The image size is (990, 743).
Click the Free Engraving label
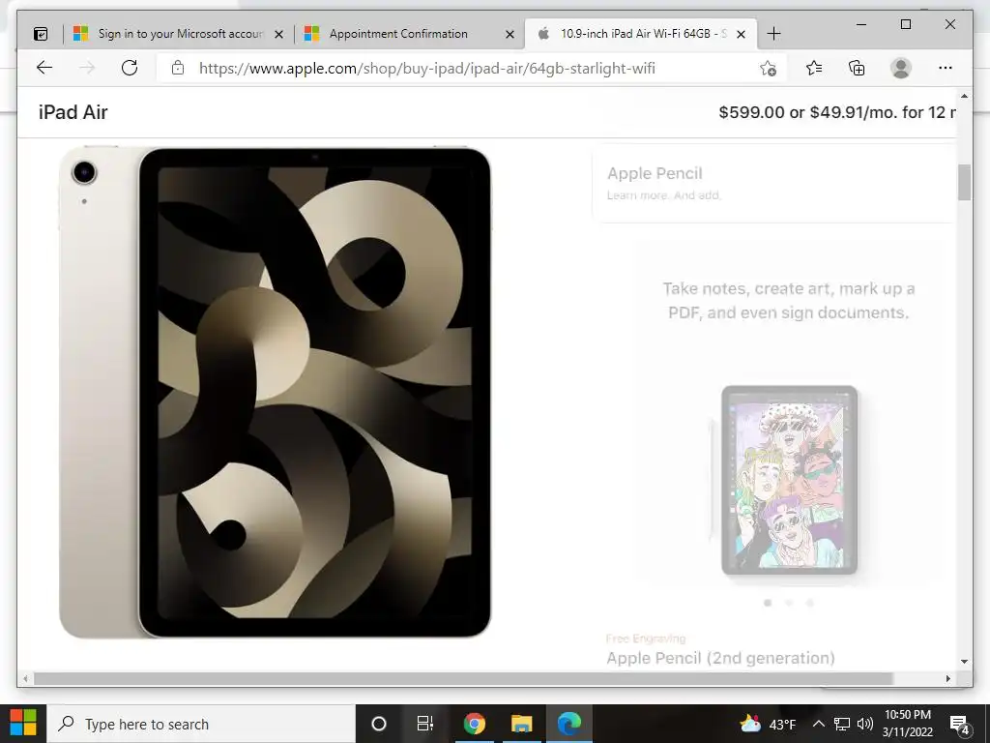click(x=645, y=639)
